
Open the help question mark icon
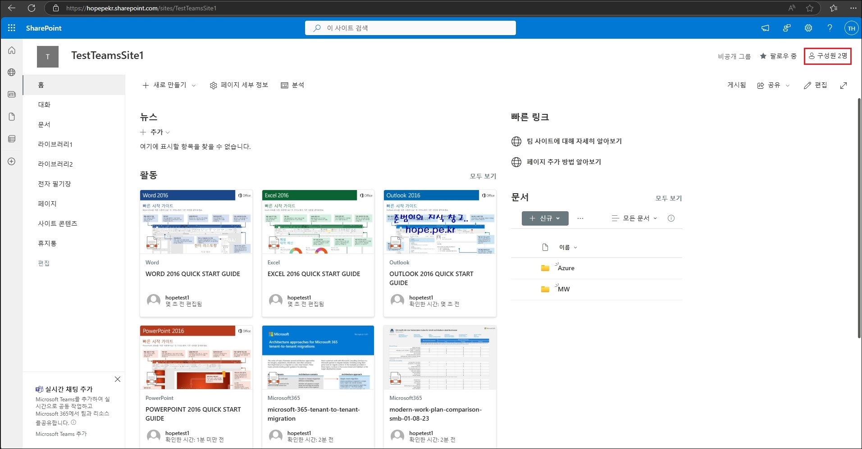pyautogui.click(x=830, y=28)
